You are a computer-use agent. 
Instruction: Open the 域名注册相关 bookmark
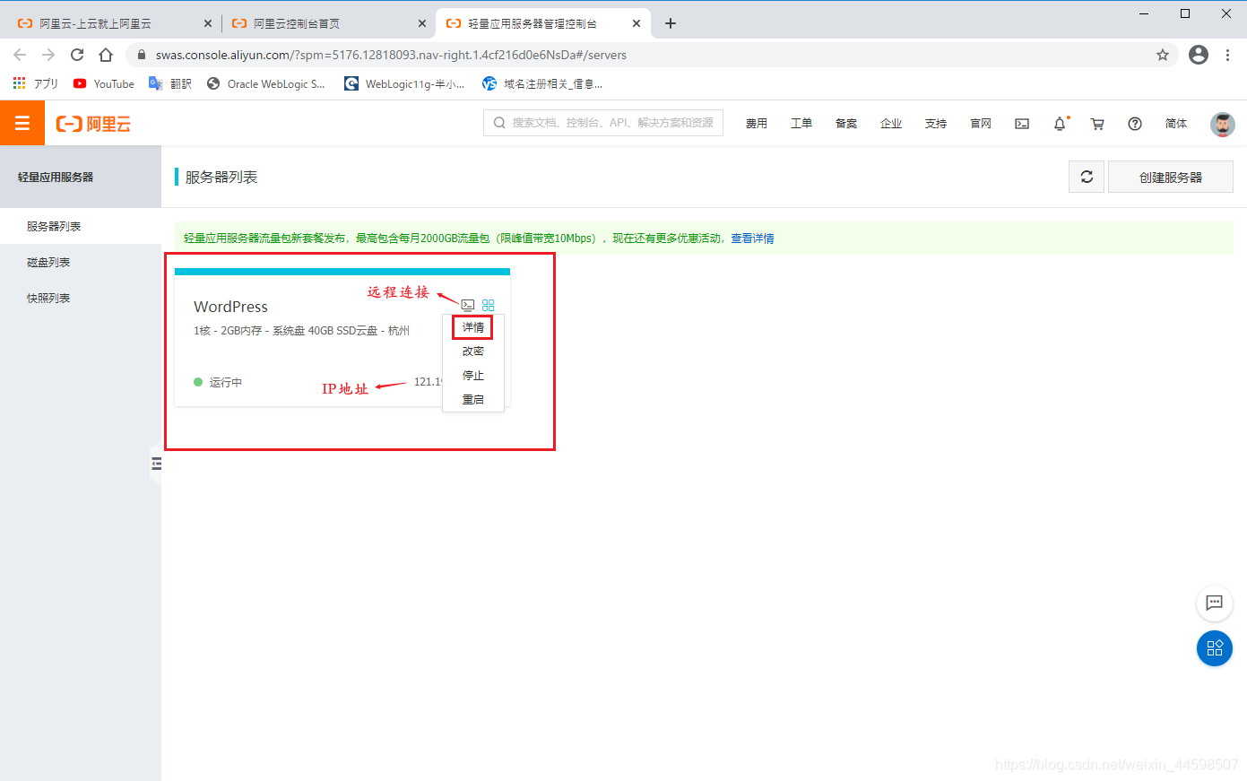(542, 83)
